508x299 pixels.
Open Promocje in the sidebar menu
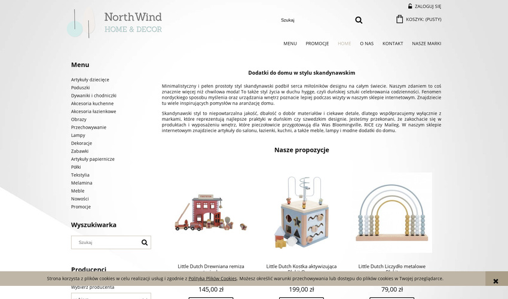[x=81, y=207]
